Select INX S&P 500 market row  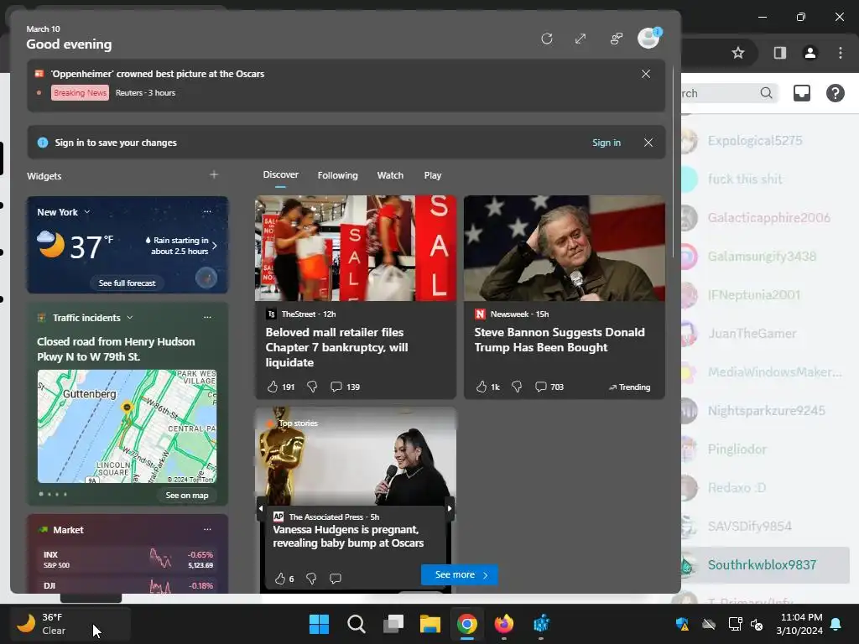click(128, 559)
